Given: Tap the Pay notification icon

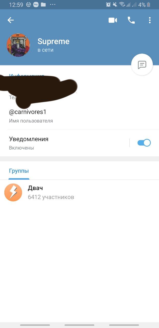Looking at the screenshot, I should click(36, 5).
